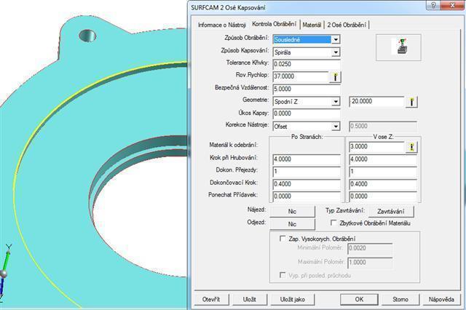Click the XYZ axis triad in viewport
Screen dimensions: 466x310
point(5,271)
